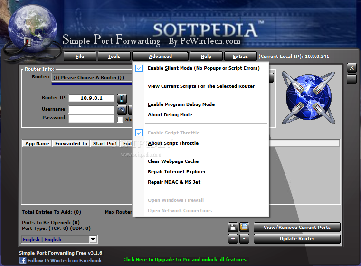Close the Advanced menu
361x266 pixels.
(x=160, y=57)
